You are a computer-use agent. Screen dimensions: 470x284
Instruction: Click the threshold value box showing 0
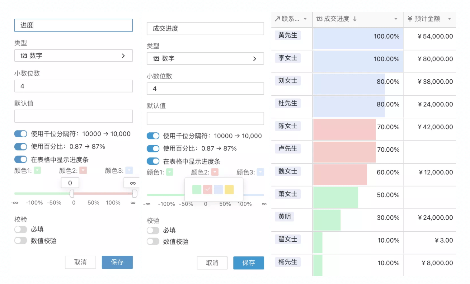tap(70, 183)
